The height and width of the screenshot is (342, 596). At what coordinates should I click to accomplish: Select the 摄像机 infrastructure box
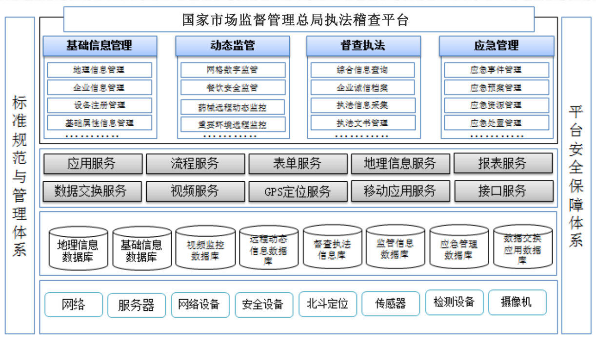(517, 303)
